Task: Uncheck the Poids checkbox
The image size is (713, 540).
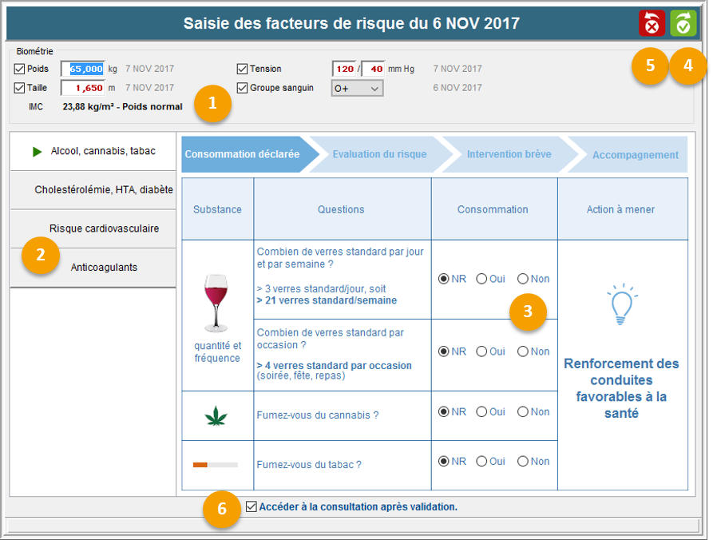Action: click(x=20, y=69)
